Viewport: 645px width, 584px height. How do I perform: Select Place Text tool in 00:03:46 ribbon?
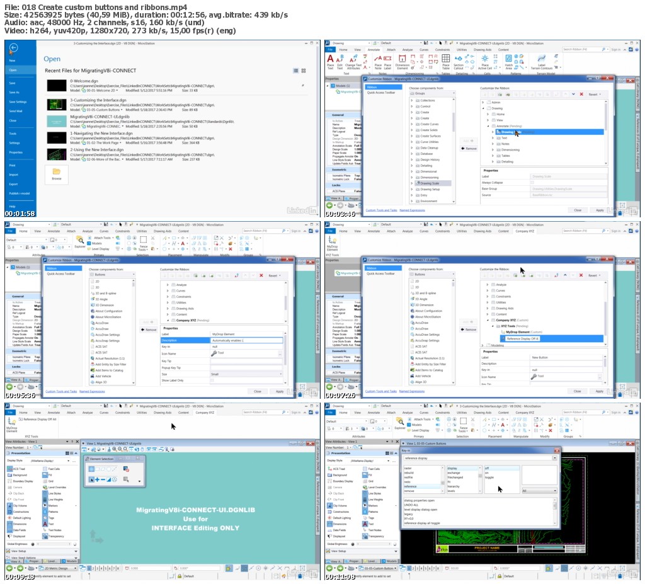click(330, 62)
